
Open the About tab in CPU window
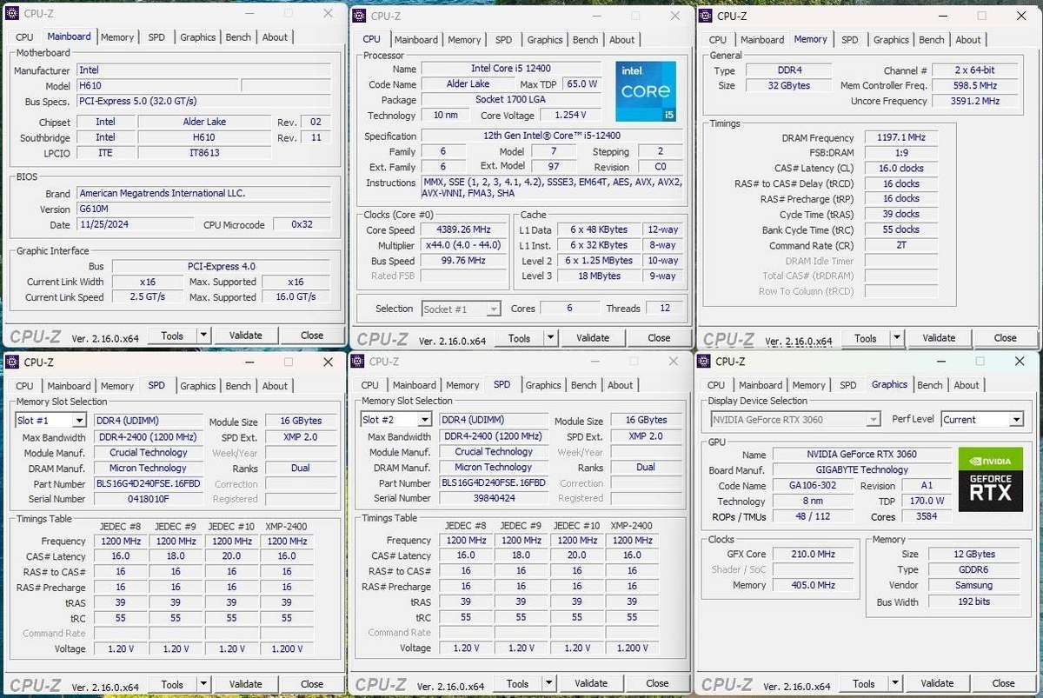coord(621,39)
